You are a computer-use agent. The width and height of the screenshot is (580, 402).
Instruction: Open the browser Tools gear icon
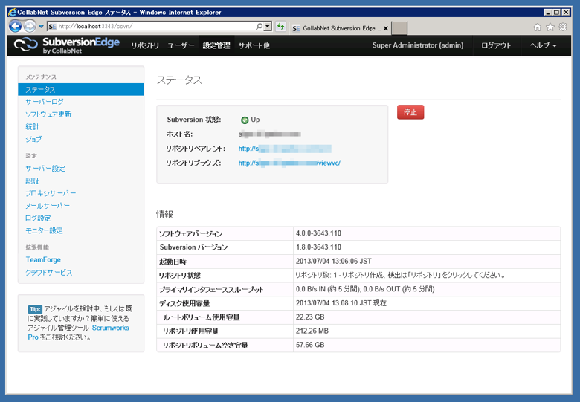(x=563, y=27)
